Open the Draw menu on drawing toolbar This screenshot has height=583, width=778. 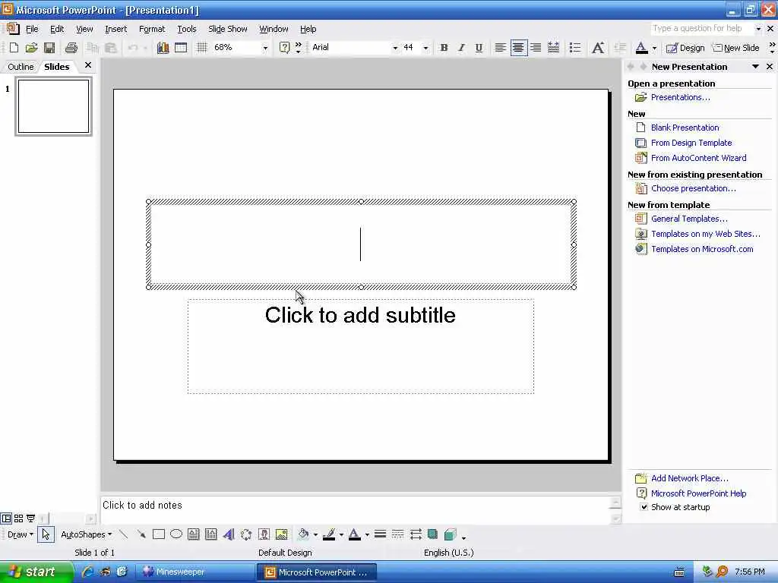(x=21, y=534)
